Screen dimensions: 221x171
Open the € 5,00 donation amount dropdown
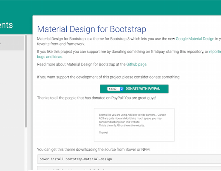point(114,89)
